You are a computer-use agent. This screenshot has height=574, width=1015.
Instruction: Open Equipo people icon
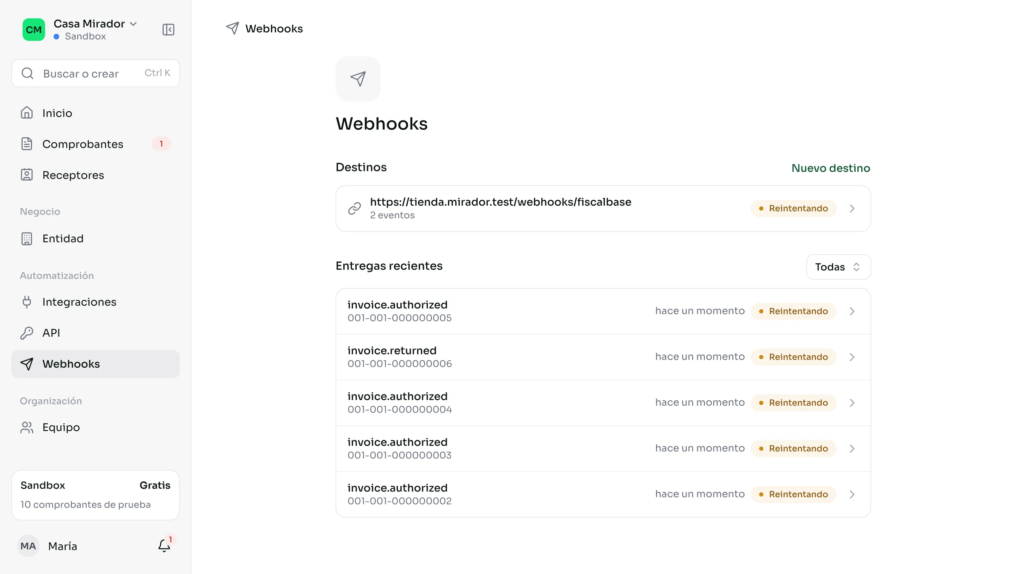tap(26, 428)
